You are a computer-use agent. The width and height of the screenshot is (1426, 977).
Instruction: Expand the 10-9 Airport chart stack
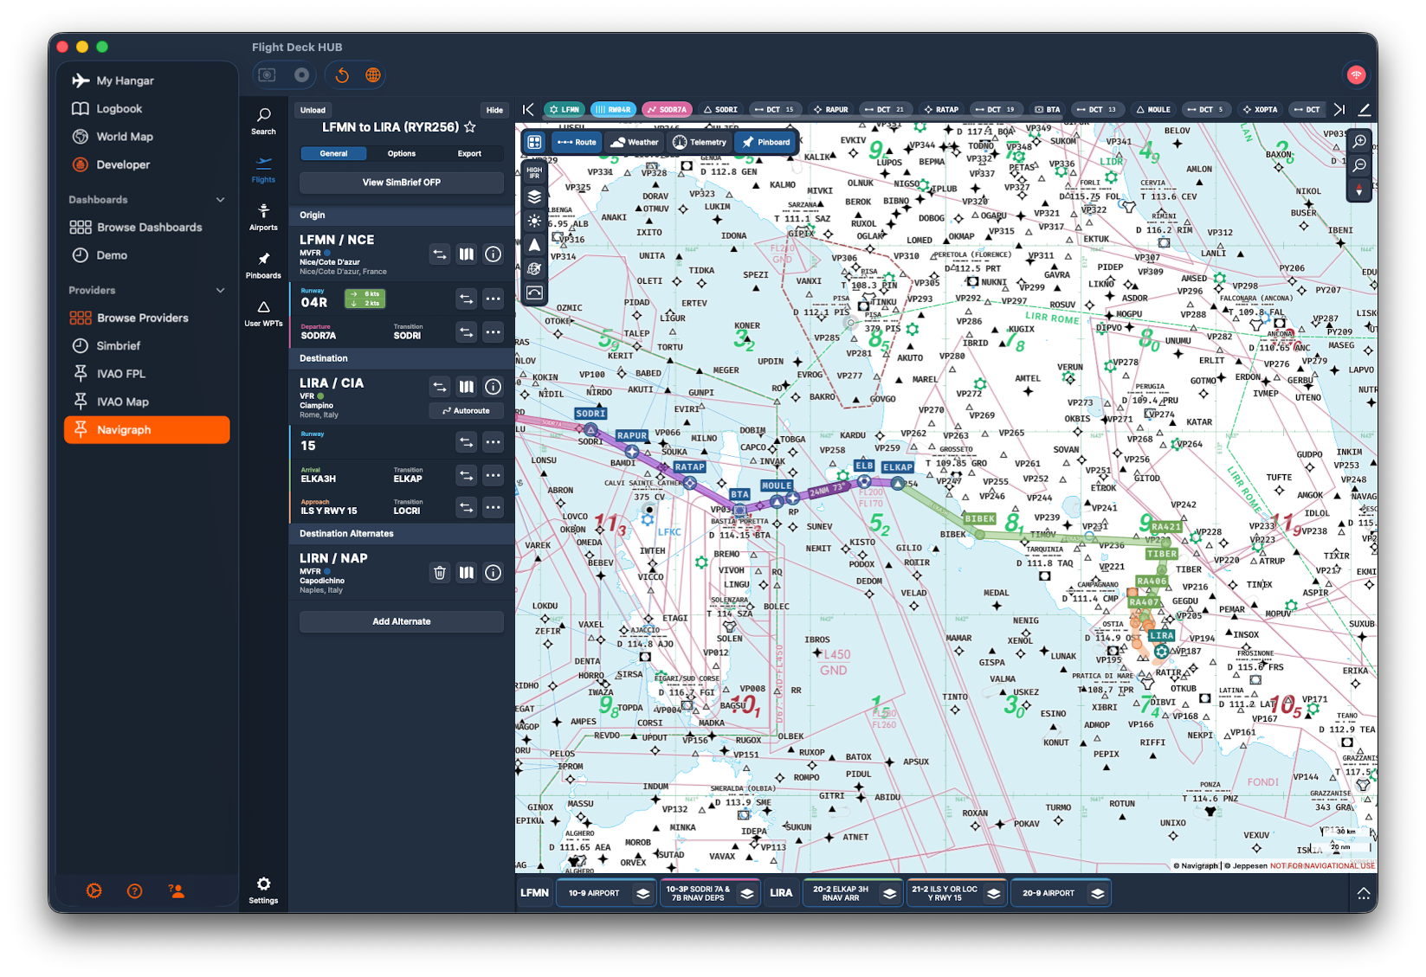coord(642,893)
